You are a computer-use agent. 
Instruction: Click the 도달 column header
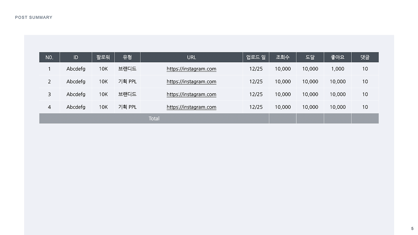[310, 57]
